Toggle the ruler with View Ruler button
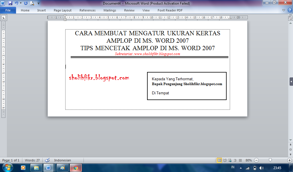The height and width of the screenshot is (172, 293). (290, 18)
